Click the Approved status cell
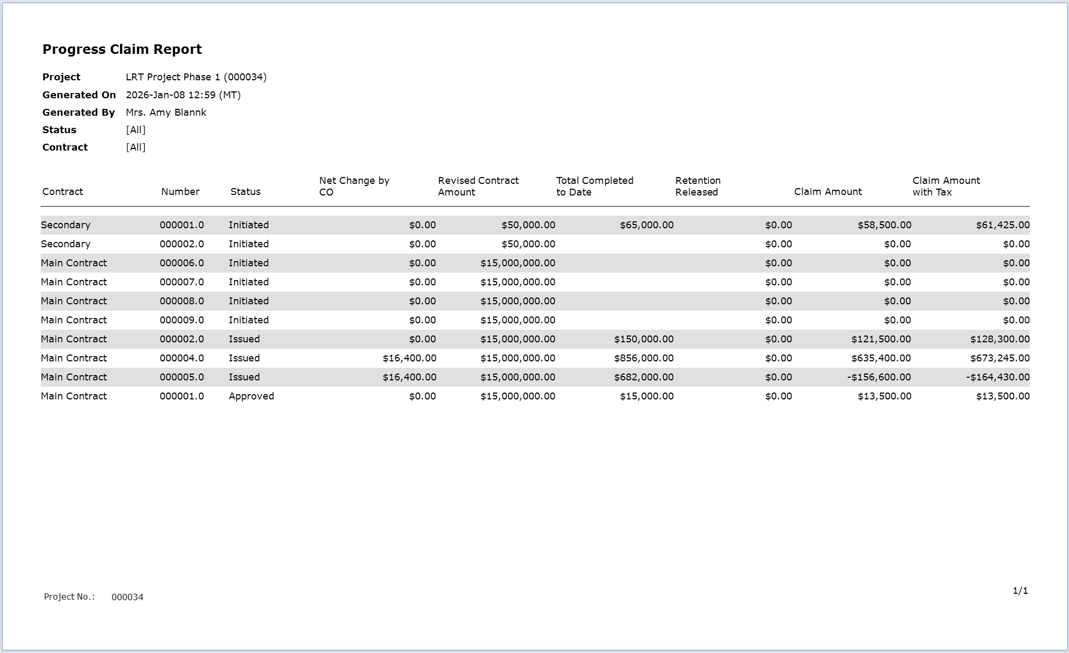Viewport: 1069px width, 653px height. [252, 396]
